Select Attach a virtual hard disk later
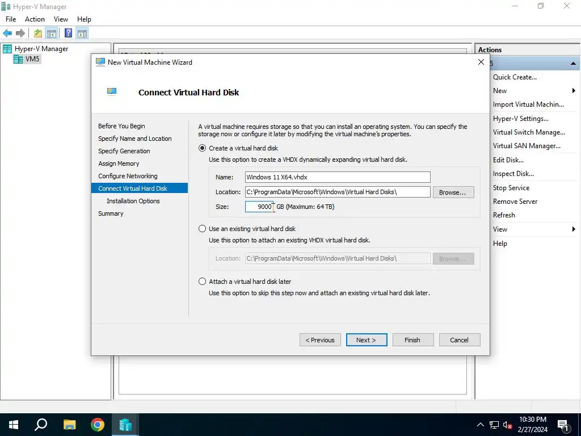 point(202,282)
